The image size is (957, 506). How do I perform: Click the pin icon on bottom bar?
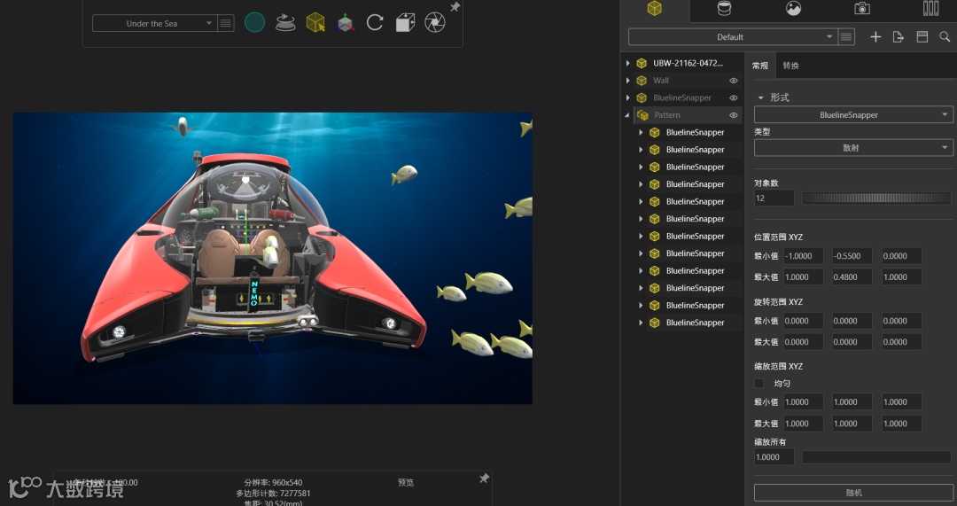tap(484, 478)
